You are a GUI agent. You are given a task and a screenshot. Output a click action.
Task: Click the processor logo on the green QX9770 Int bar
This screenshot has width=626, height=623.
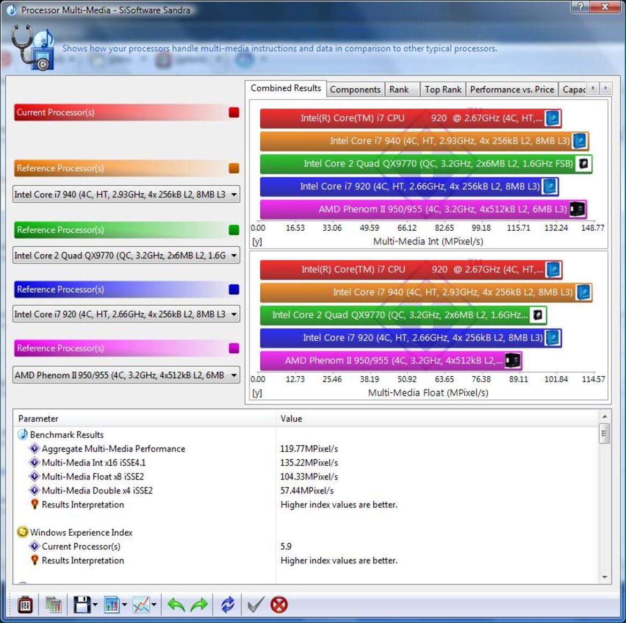coord(583,164)
